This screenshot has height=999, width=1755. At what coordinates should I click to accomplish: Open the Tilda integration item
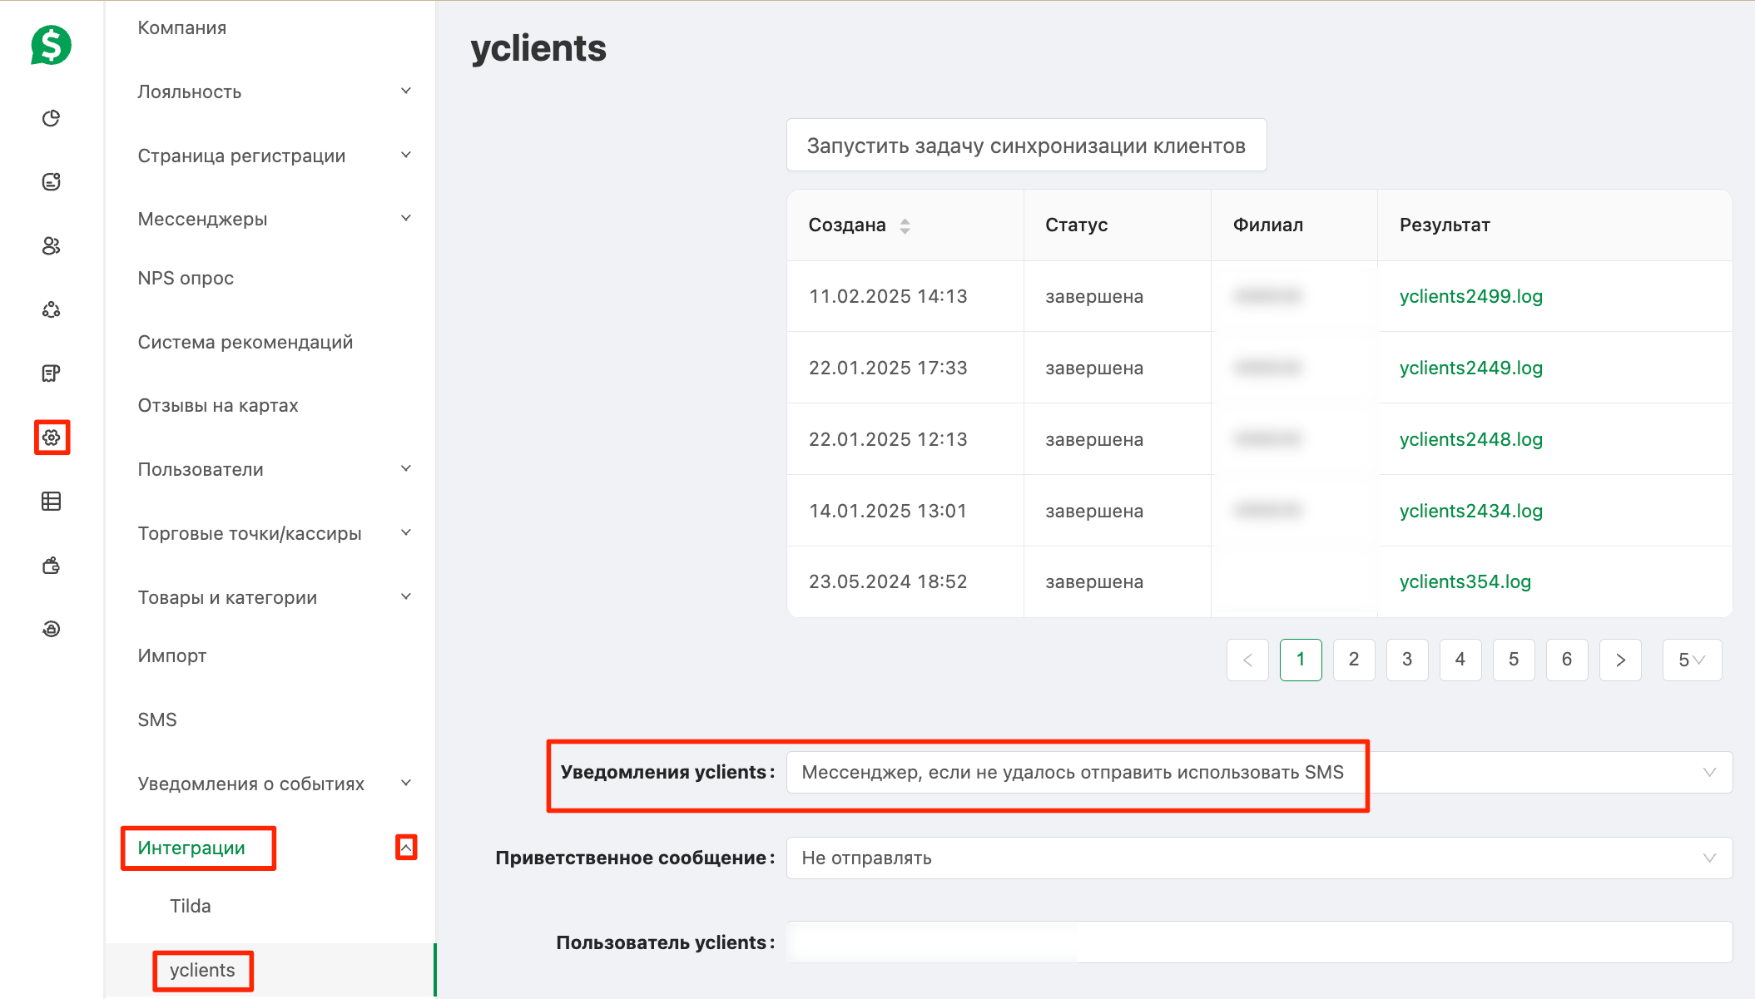[x=191, y=907]
